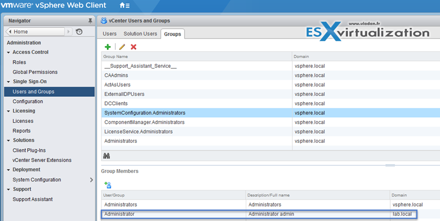
Task: Open Support Assistant
Action: coord(33,199)
